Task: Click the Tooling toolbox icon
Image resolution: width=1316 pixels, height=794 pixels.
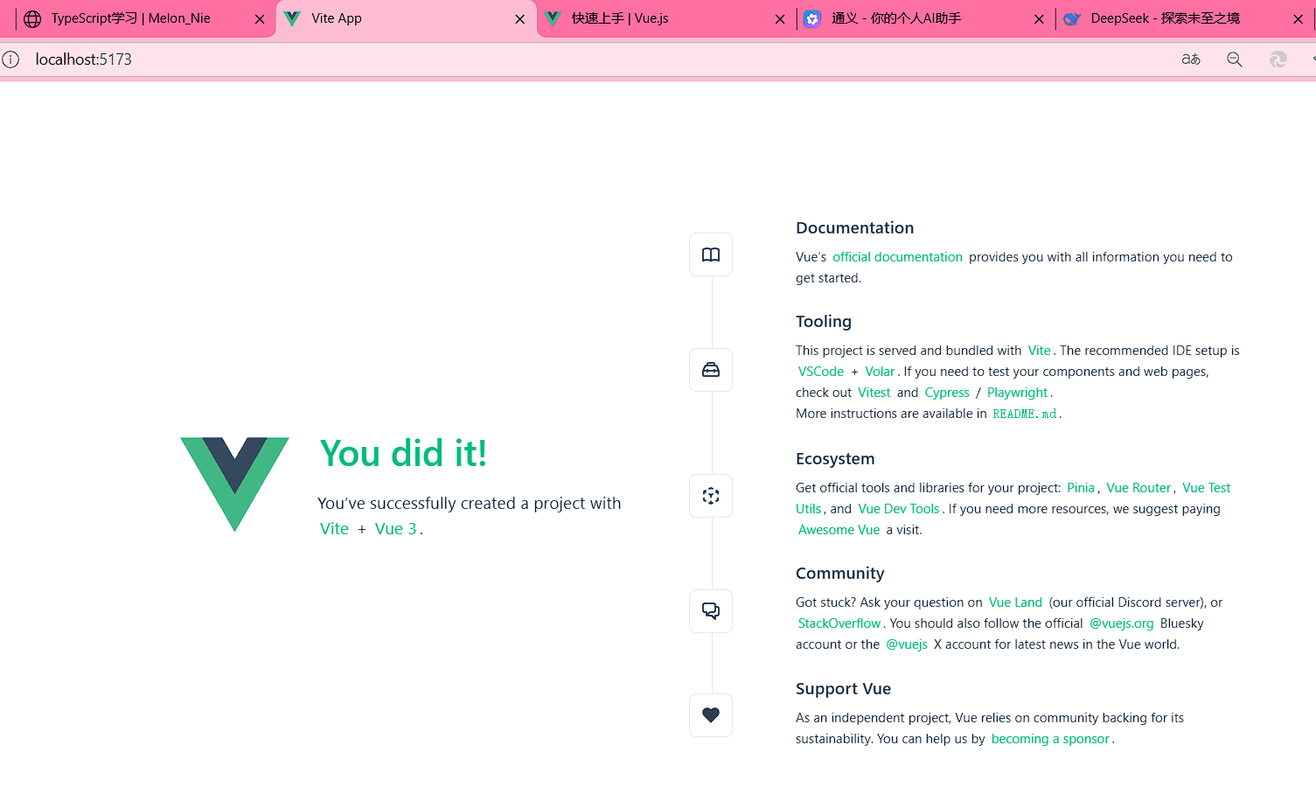Action: point(711,370)
